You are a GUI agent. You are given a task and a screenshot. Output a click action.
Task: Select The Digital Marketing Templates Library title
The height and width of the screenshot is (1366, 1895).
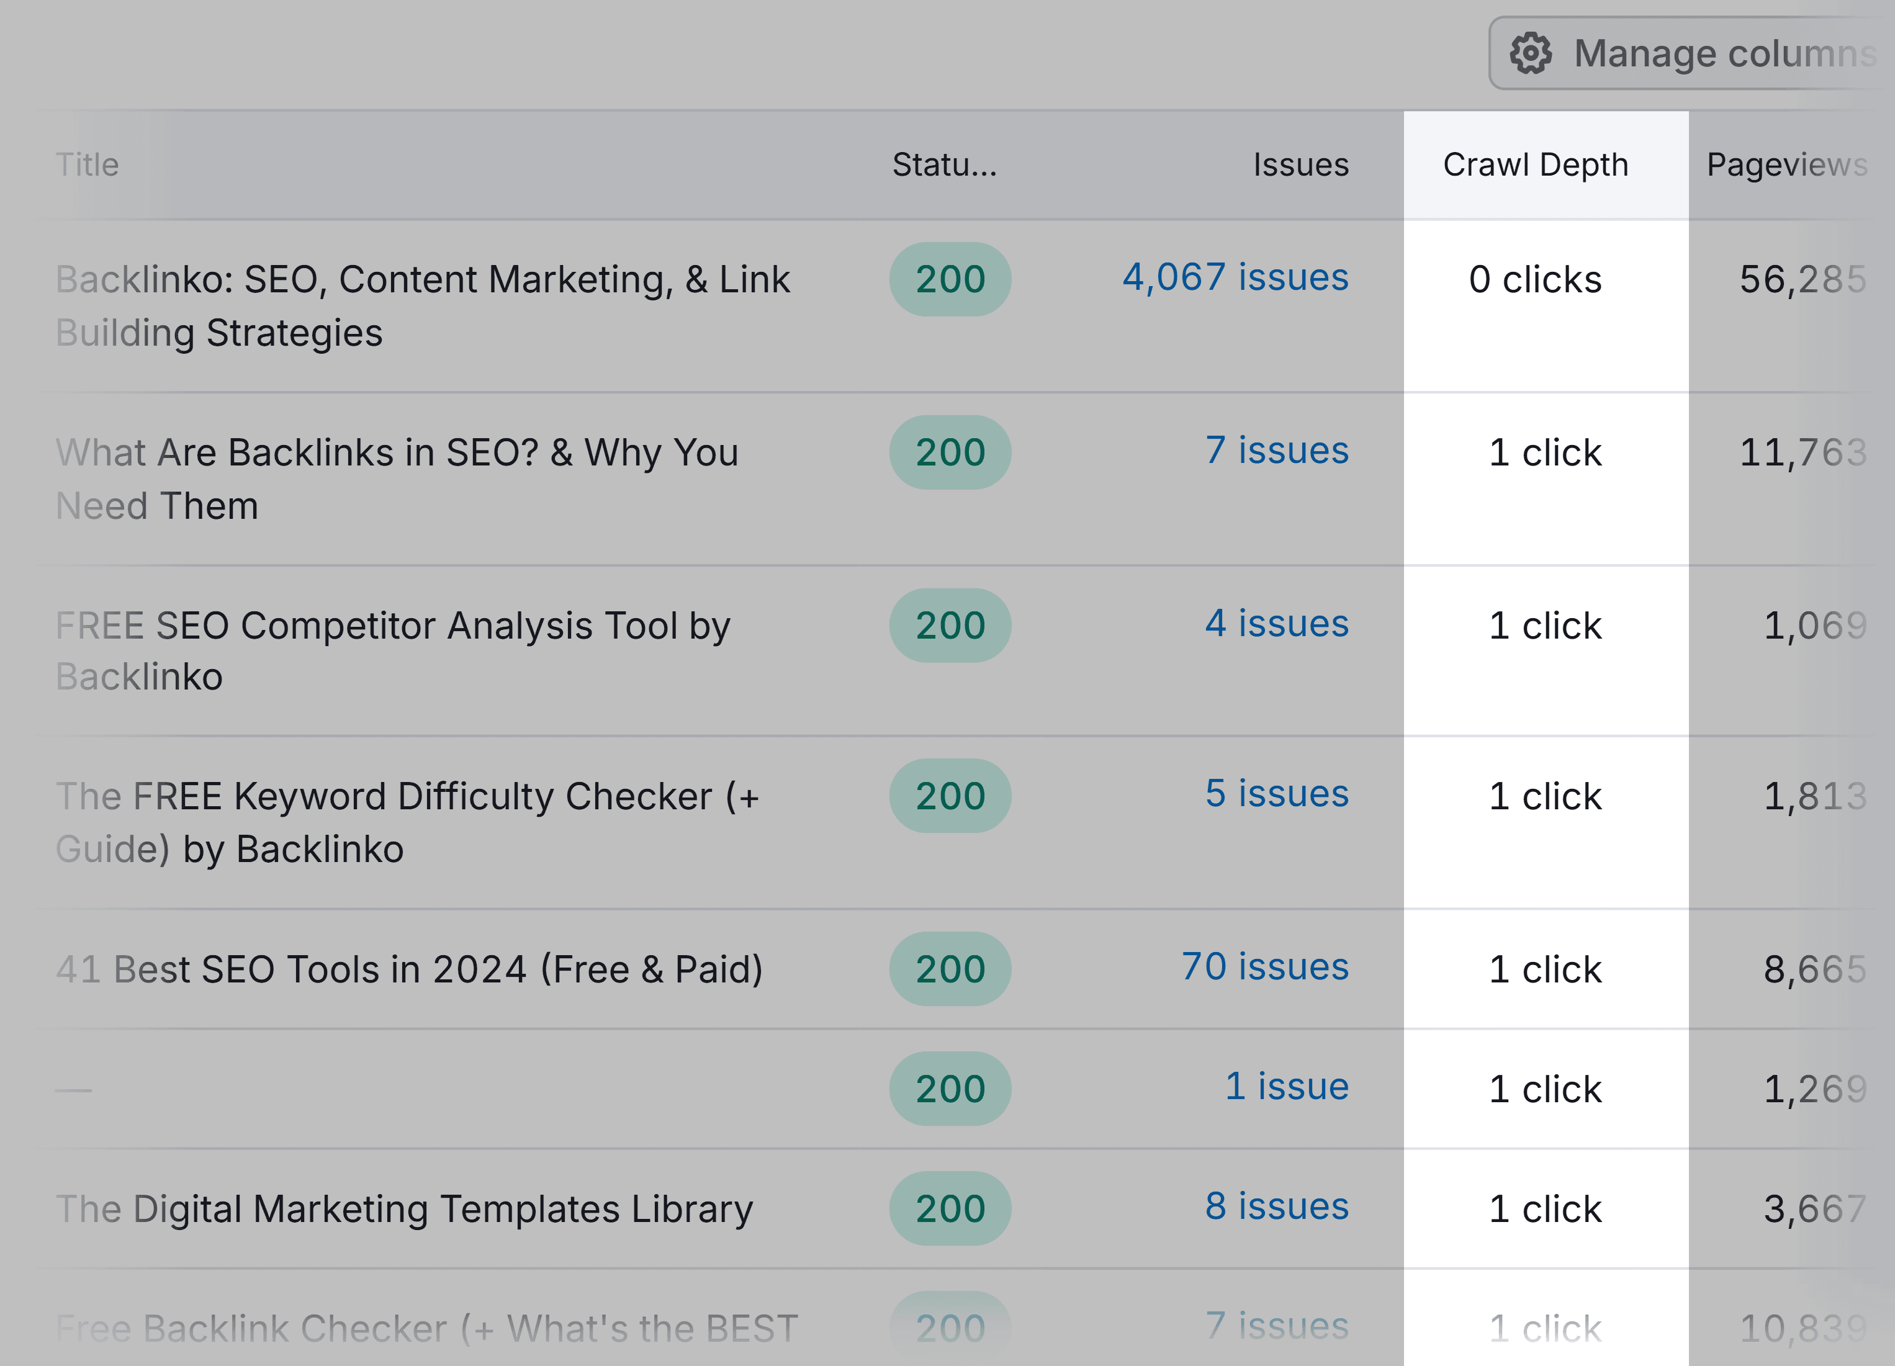tap(405, 1209)
